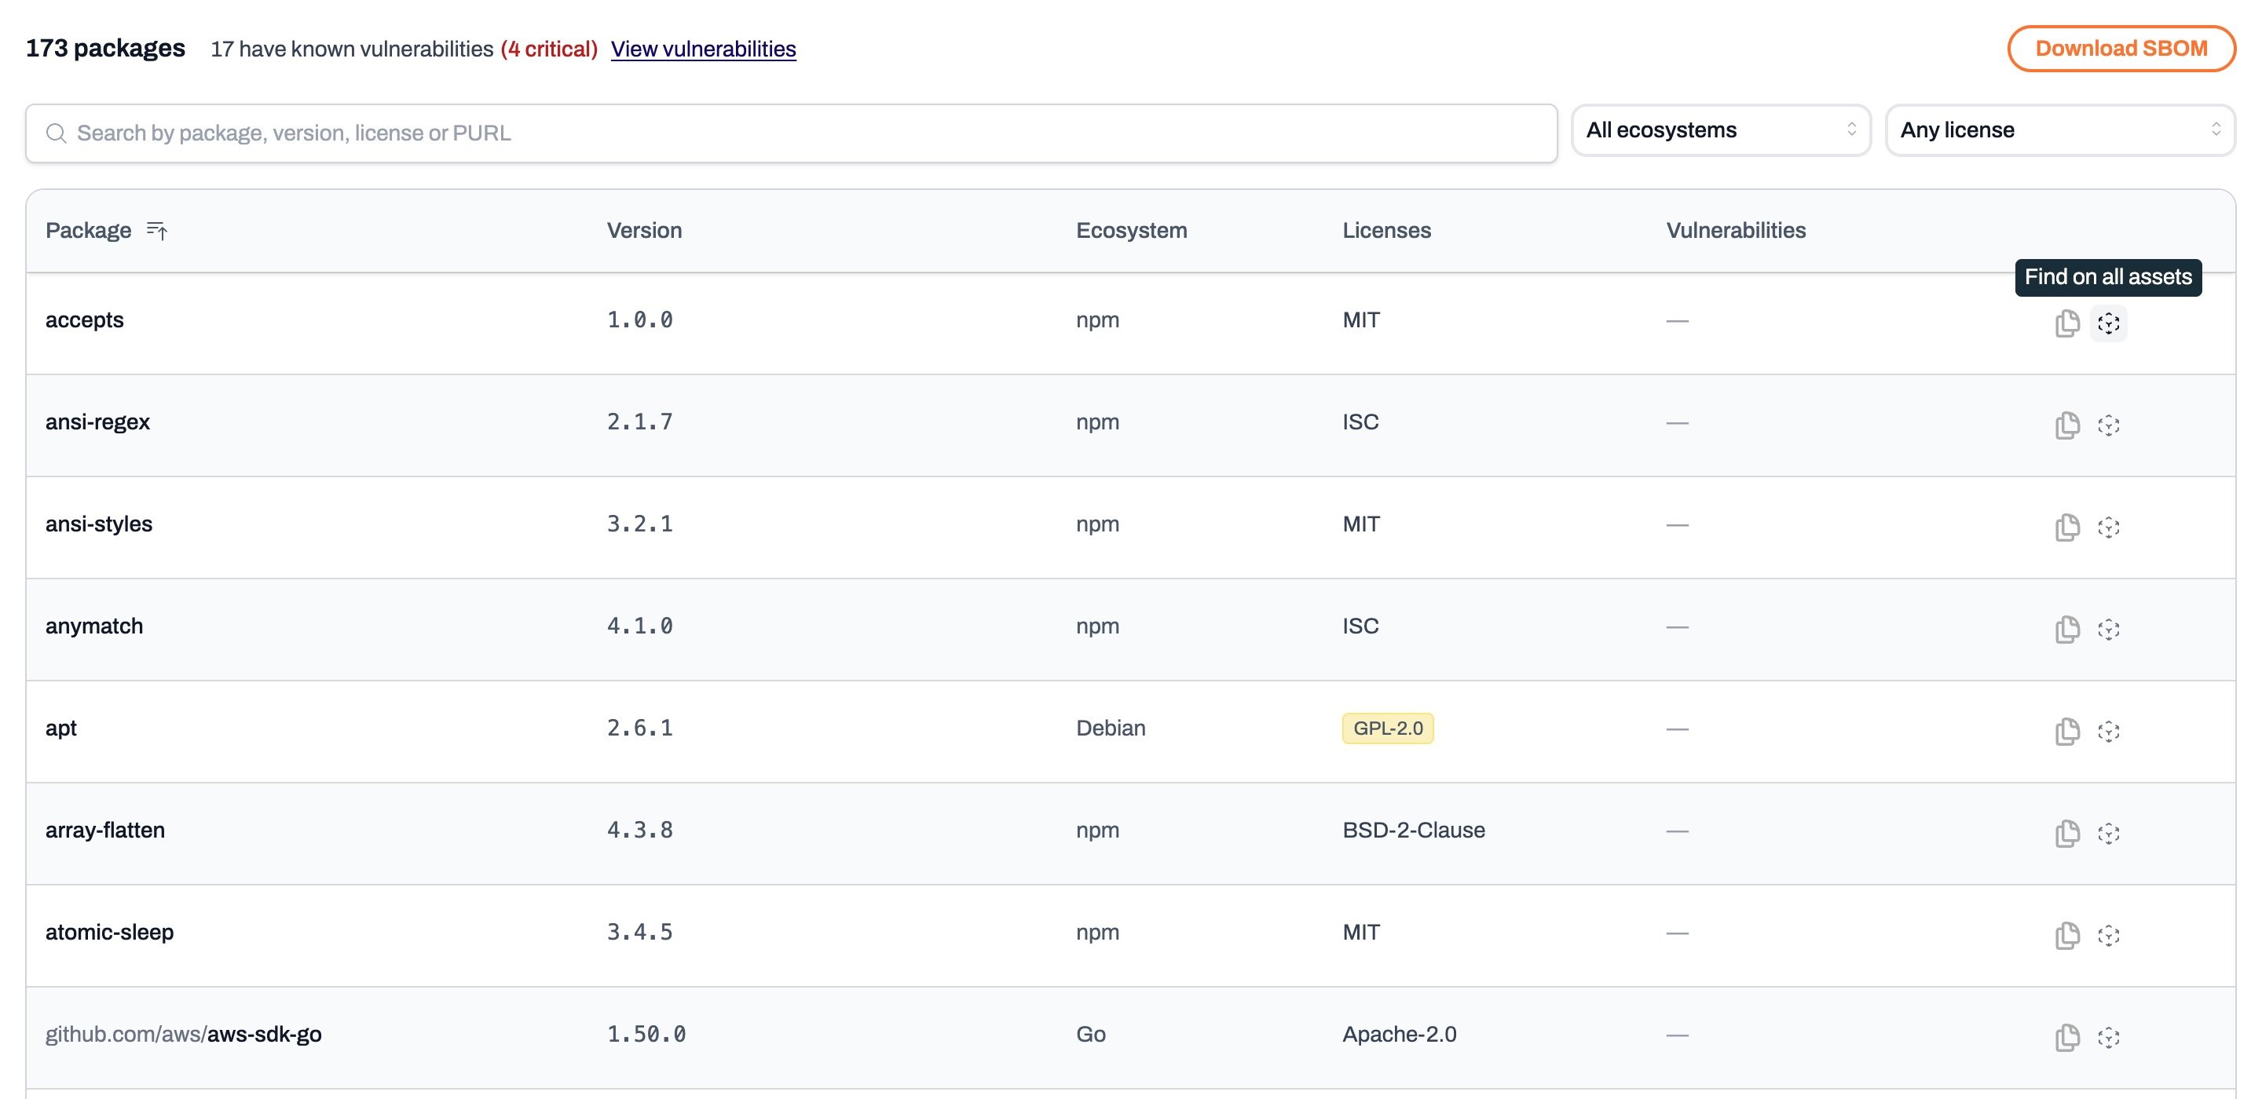Find array-flatten on all assets
The image size is (2262, 1099).
[2108, 833]
